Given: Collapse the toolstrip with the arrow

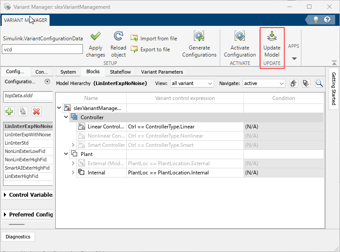Looking at the screenshot, I should 334,63.
